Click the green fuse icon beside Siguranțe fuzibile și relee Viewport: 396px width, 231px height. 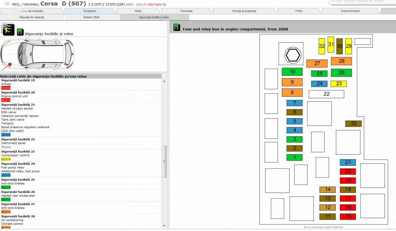pyautogui.click(x=20, y=32)
